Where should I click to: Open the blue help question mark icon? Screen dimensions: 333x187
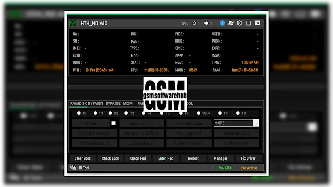(x=222, y=23)
